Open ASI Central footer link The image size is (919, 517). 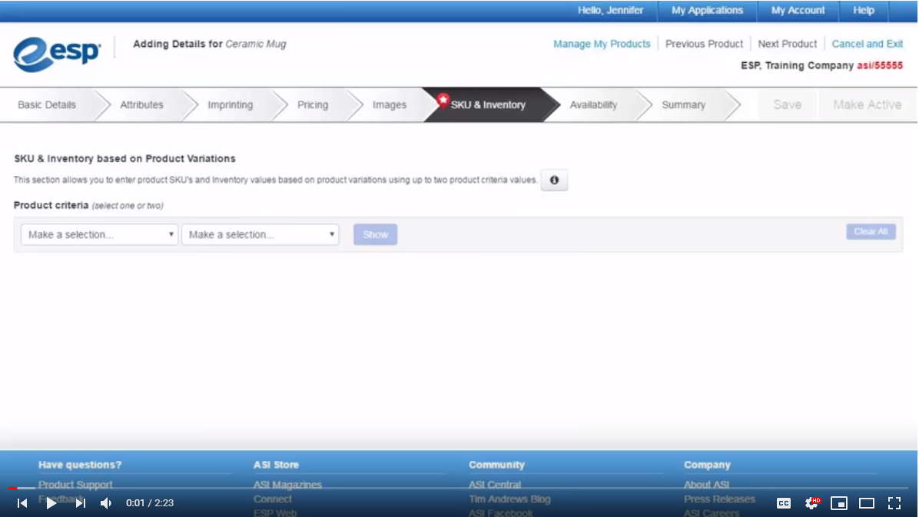coord(495,485)
